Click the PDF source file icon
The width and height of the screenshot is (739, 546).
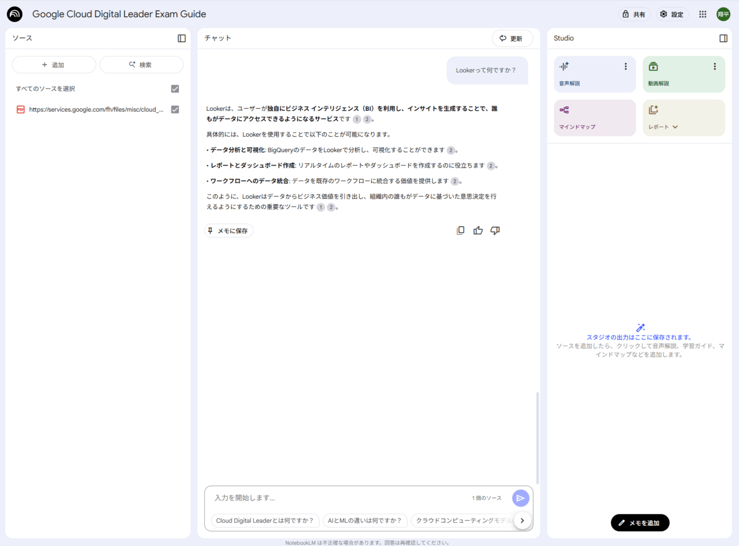[x=21, y=109]
